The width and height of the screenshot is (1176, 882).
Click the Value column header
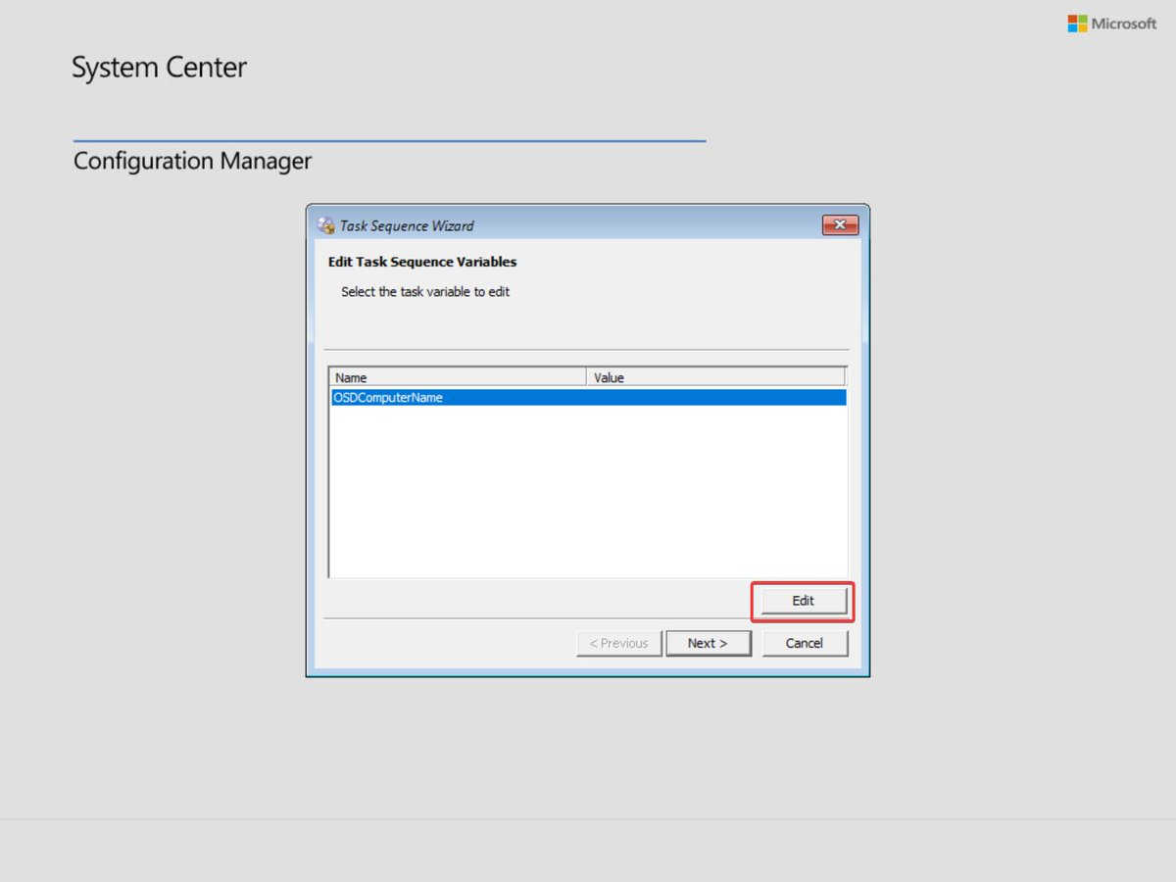715,377
